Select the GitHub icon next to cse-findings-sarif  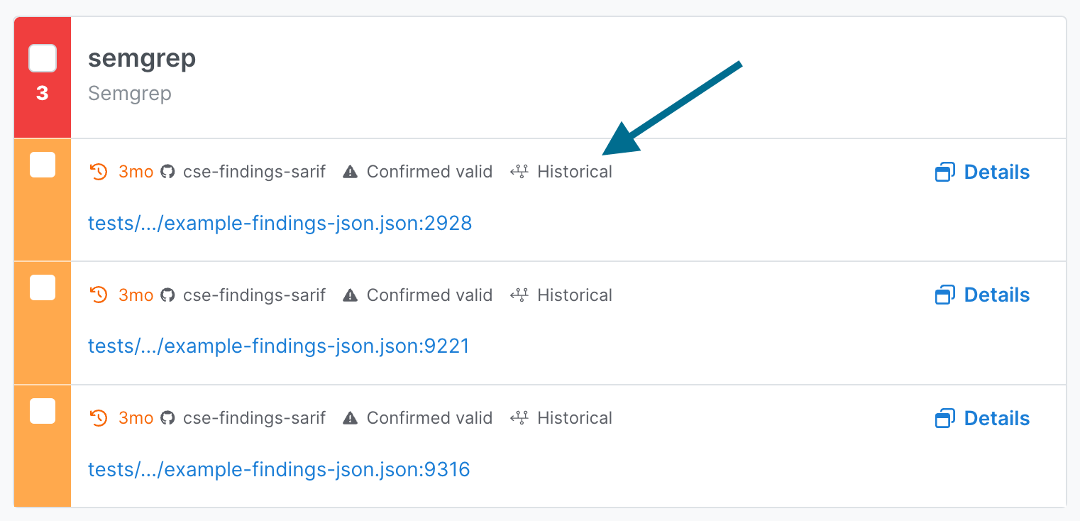(167, 171)
